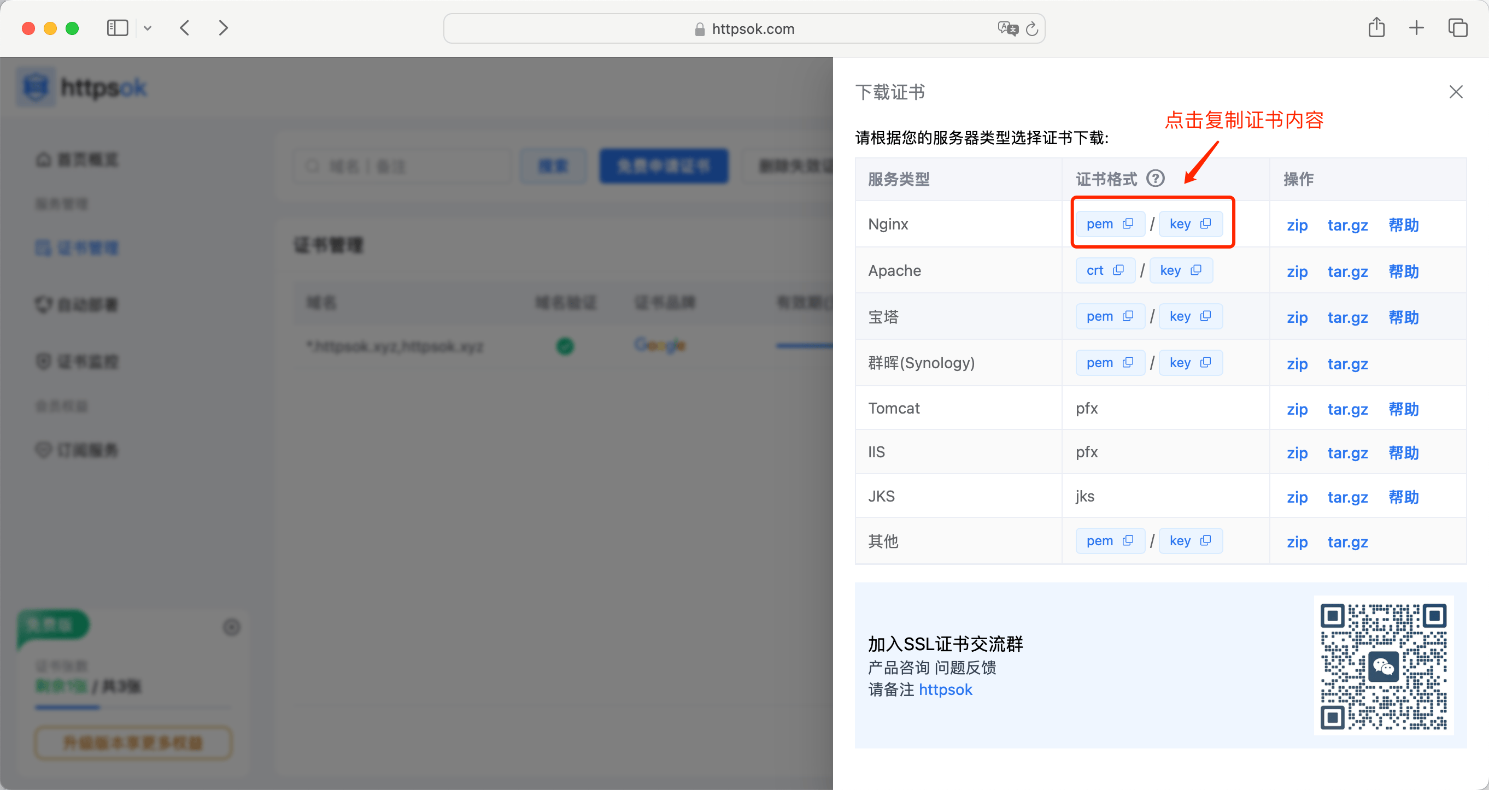
Task: Close the 下载证书 panel
Action: pos(1456,92)
